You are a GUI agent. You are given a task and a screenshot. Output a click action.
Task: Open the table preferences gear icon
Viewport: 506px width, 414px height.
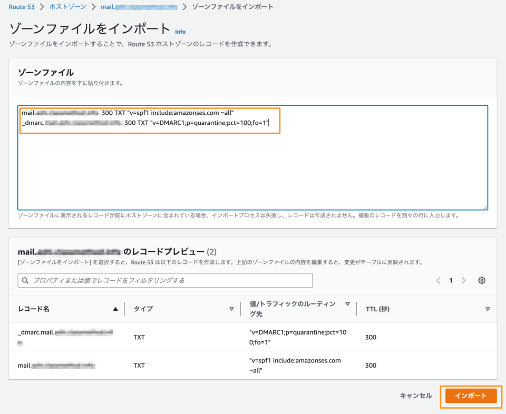coord(481,281)
